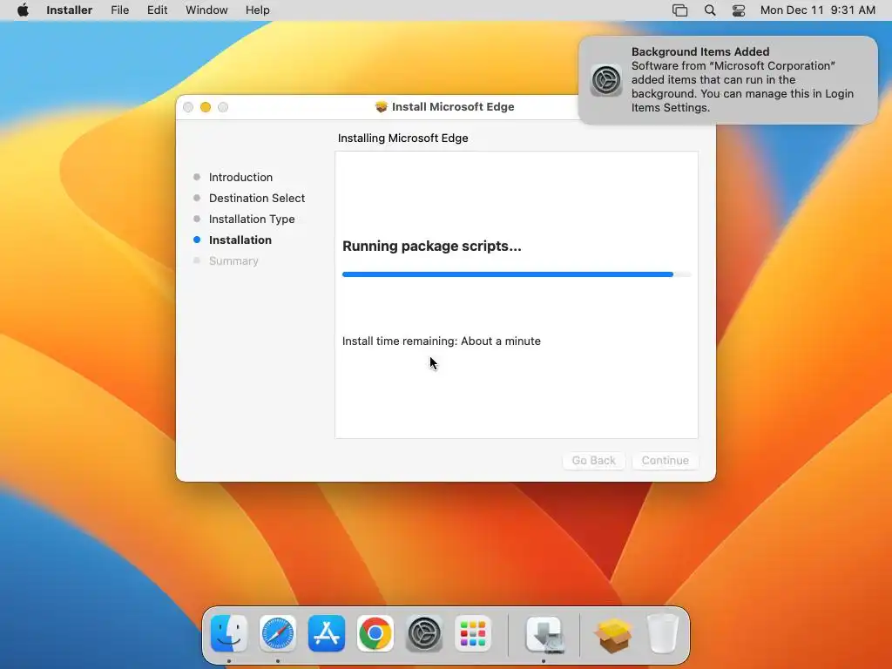
Task: Open the Trash from the Dock
Action: (663, 633)
